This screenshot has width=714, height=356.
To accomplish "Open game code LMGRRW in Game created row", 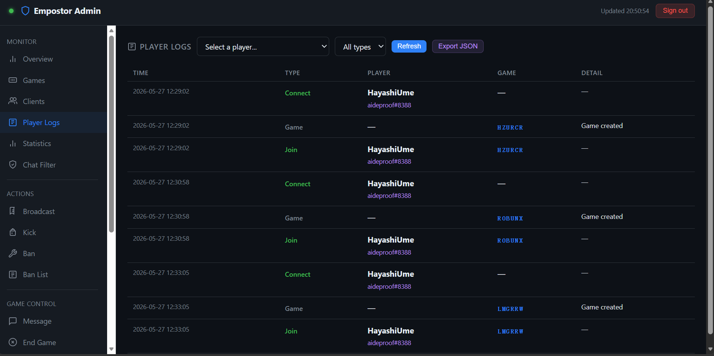I will tap(510, 309).
